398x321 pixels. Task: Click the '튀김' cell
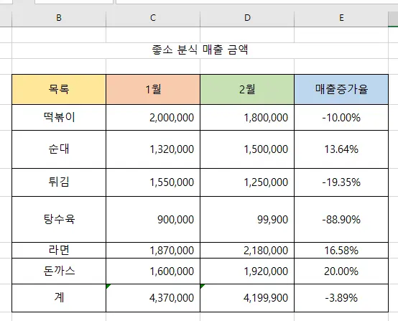59,182
